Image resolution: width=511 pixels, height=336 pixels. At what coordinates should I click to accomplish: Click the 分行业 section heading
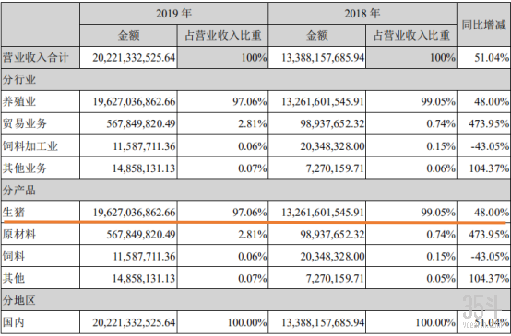(18, 79)
